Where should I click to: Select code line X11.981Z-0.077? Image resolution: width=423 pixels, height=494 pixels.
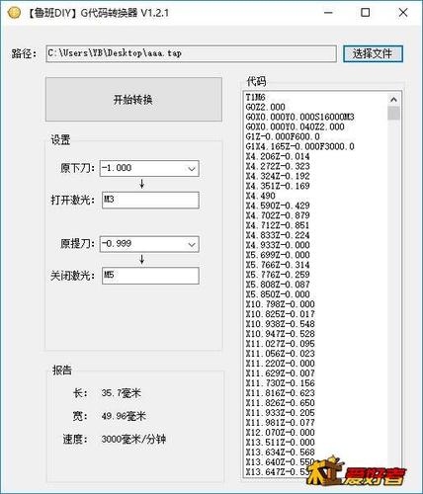click(280, 423)
